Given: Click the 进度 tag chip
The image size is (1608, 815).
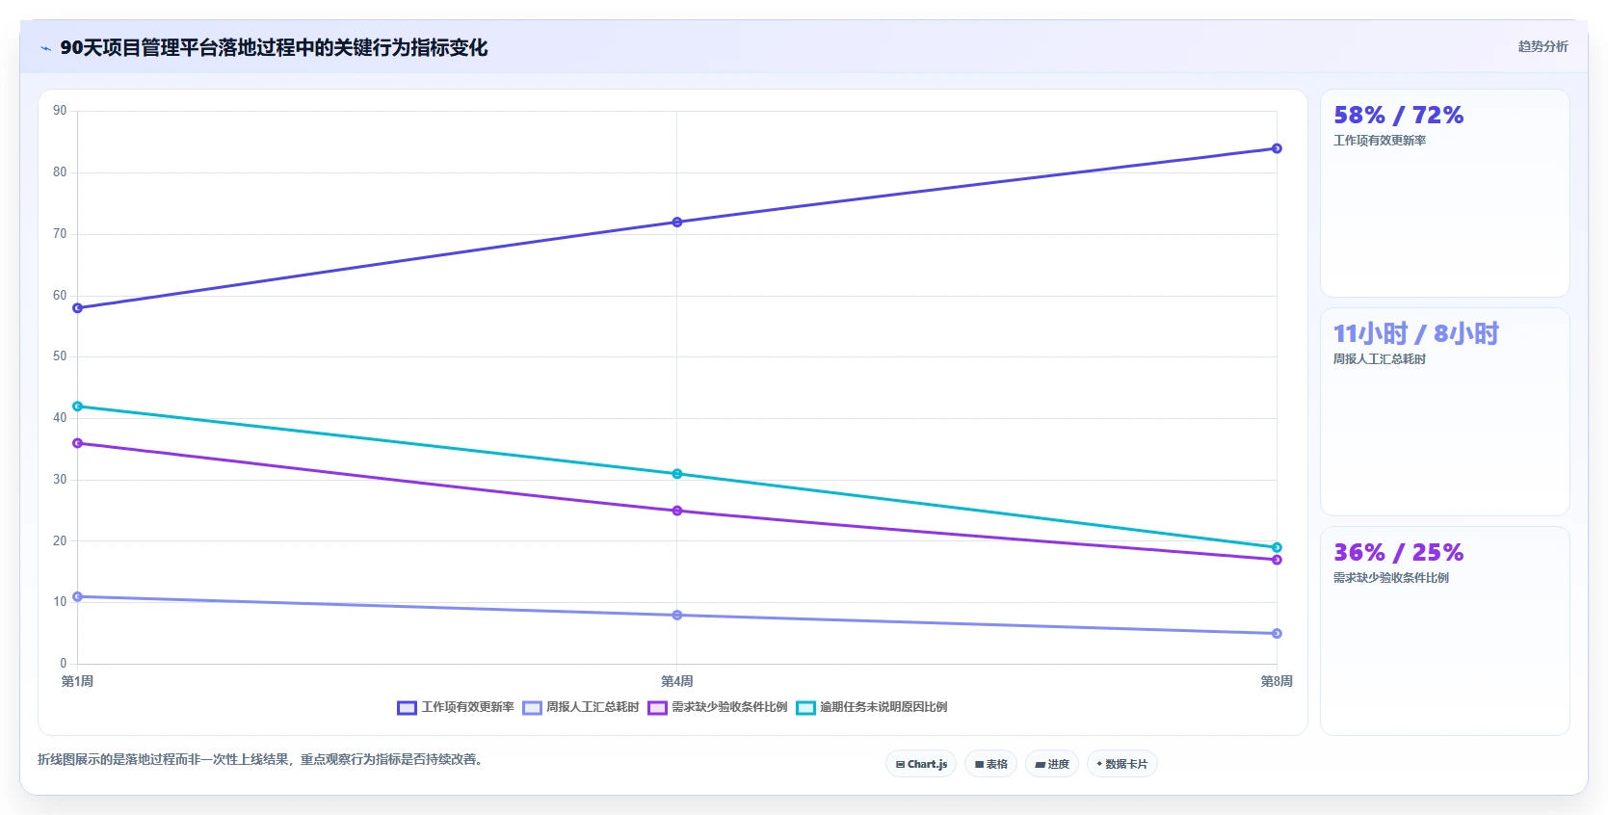Looking at the screenshot, I should click(1052, 764).
